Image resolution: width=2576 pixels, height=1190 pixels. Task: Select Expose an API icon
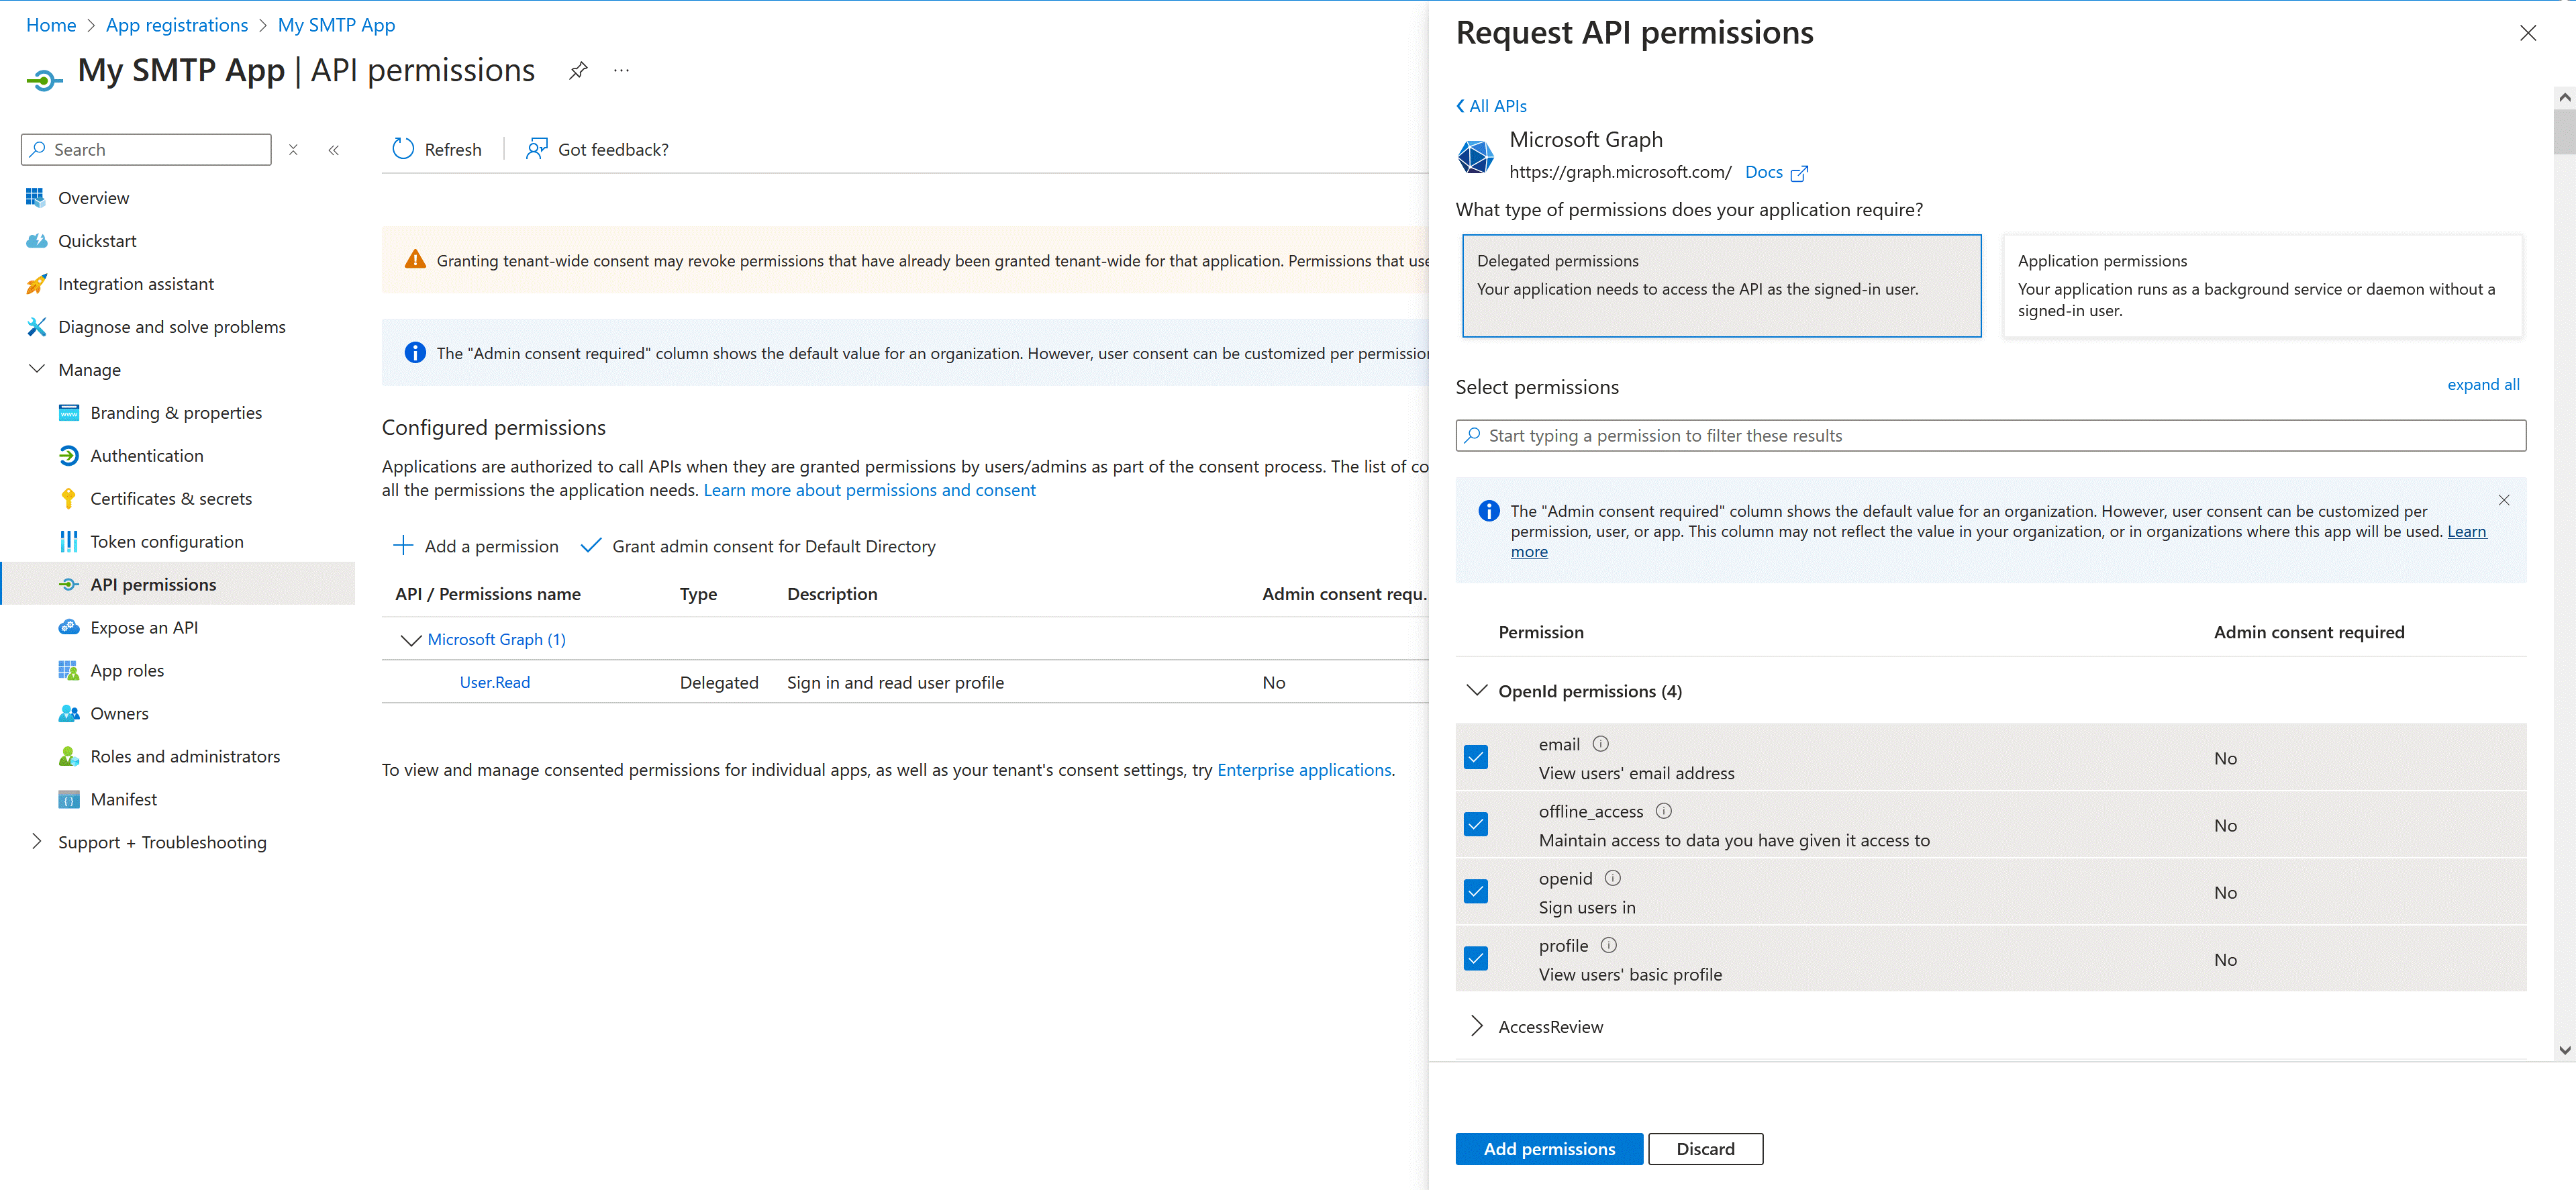[68, 627]
